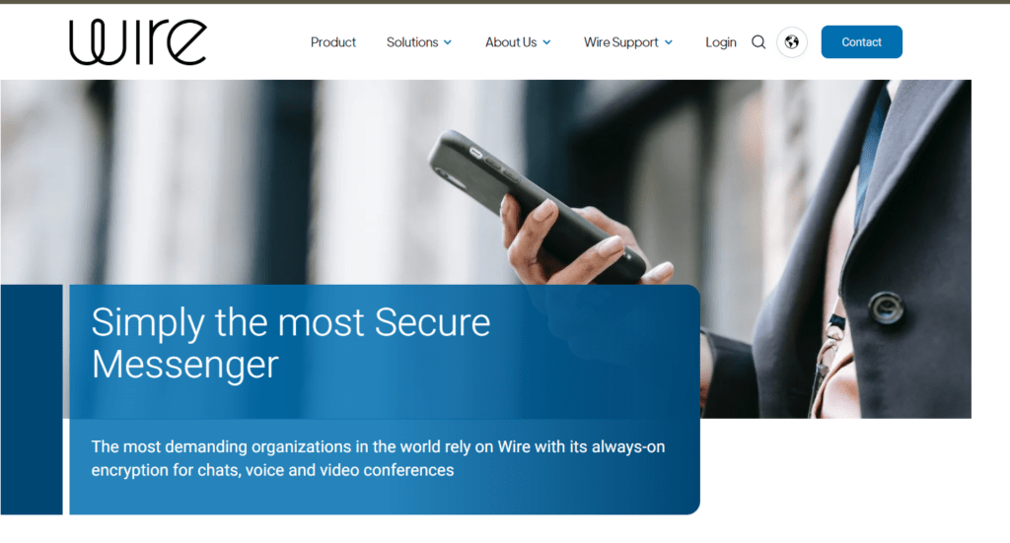Click the Simply the most Secure Messenger heading
The height and width of the screenshot is (543, 1010).
[291, 343]
